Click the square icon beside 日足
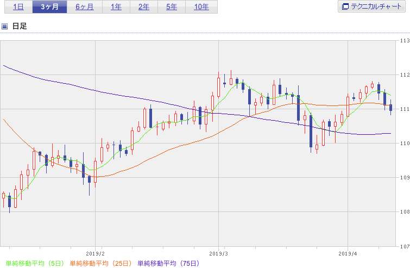The width and height of the screenshot is (410, 268). pyautogui.click(x=4, y=26)
